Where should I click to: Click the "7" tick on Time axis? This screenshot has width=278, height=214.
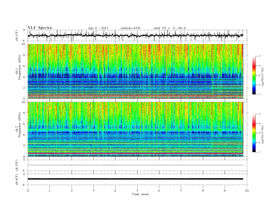181,191
